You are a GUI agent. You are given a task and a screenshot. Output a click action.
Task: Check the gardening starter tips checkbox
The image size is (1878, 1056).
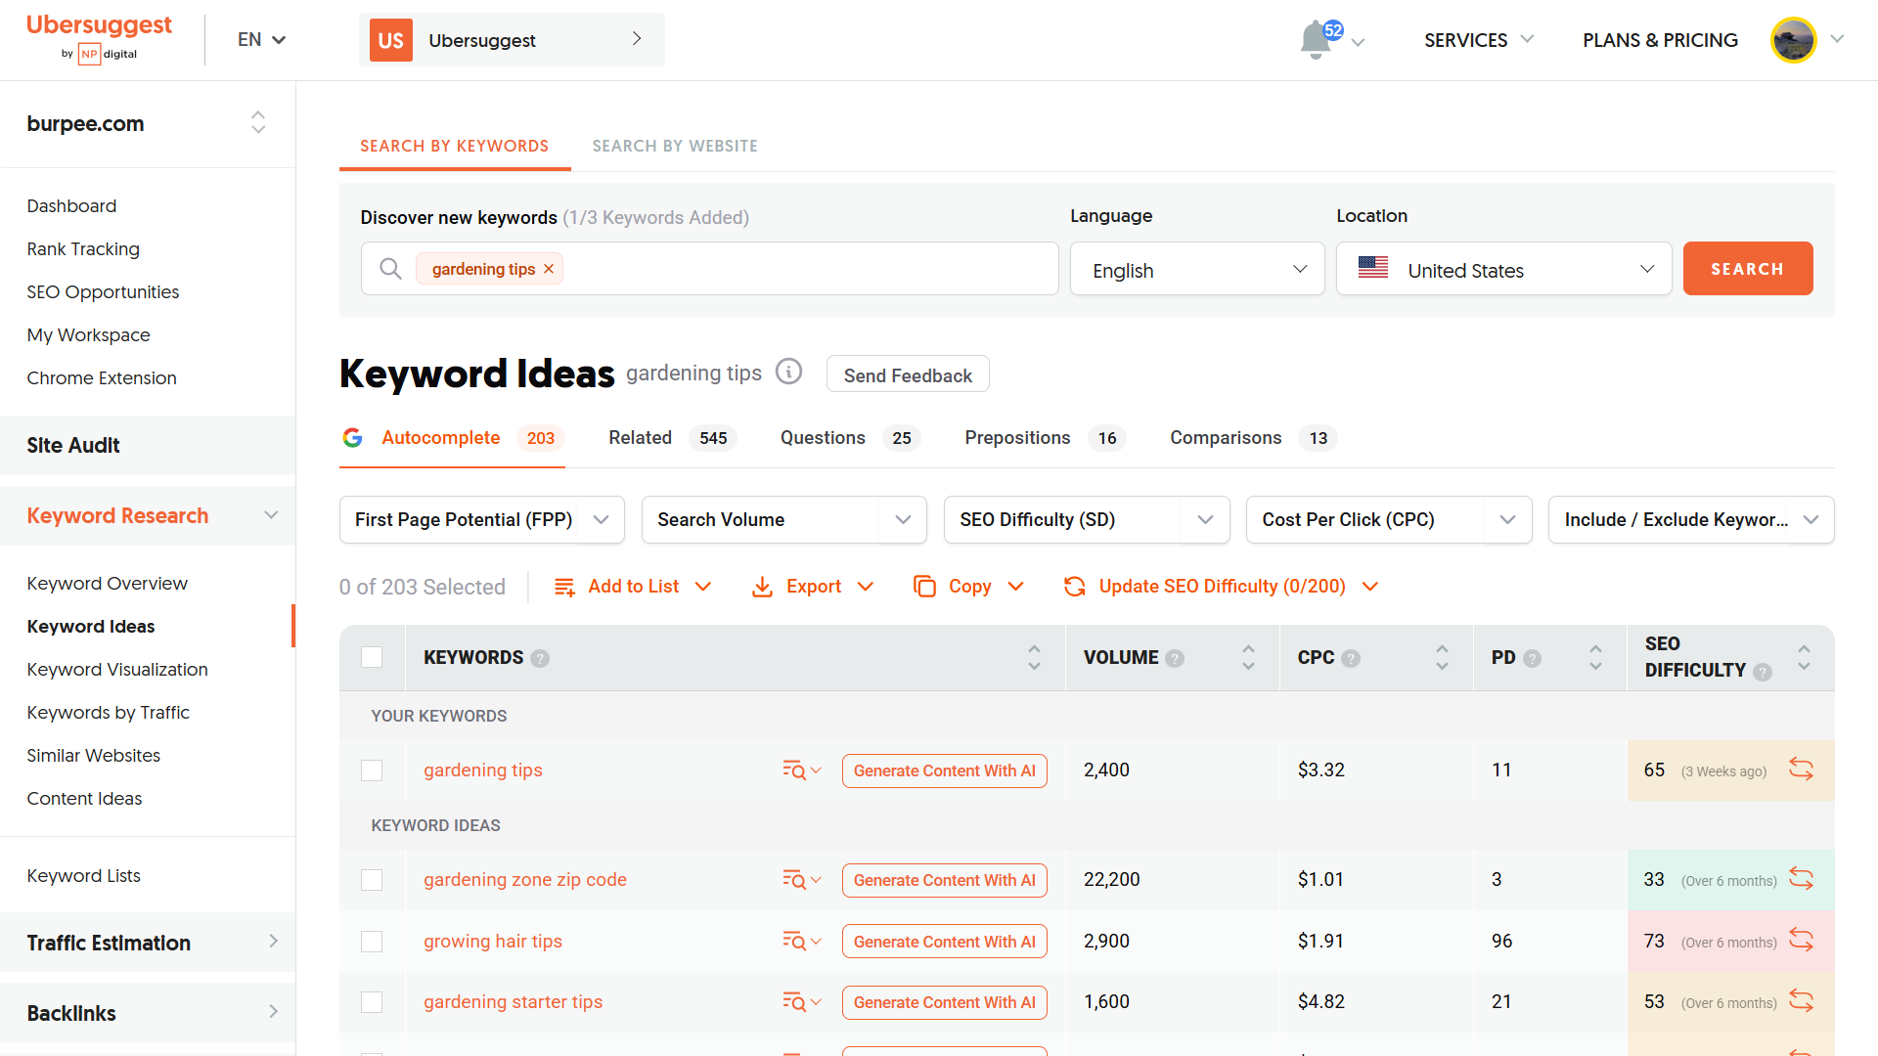point(372,1002)
